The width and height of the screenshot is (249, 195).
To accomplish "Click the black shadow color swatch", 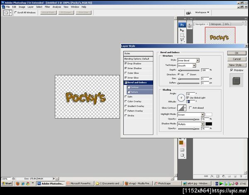I will pyautogui.click(x=209, y=124).
